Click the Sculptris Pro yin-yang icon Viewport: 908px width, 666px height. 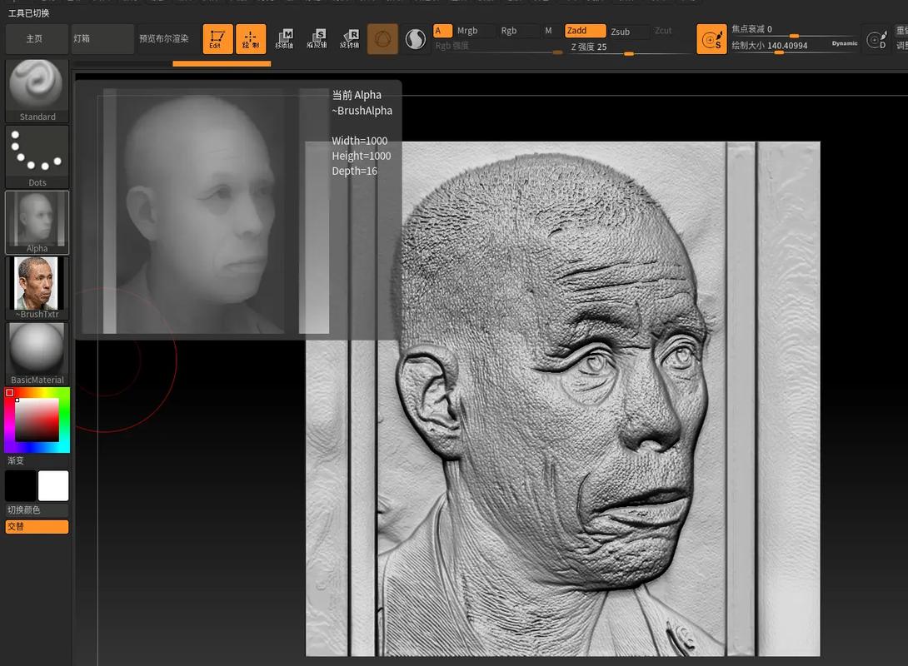[x=415, y=39]
